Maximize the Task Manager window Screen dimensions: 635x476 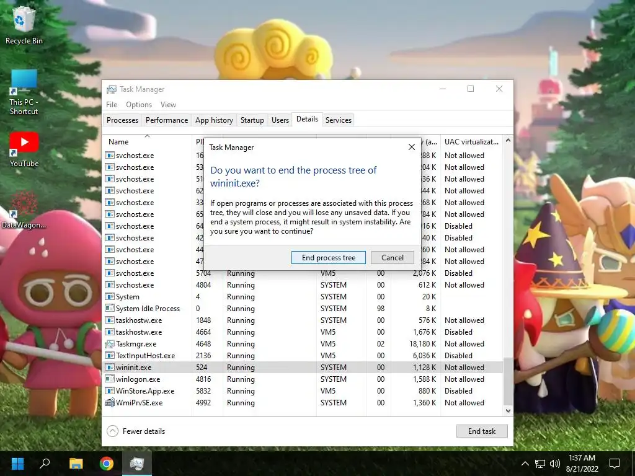(471, 89)
